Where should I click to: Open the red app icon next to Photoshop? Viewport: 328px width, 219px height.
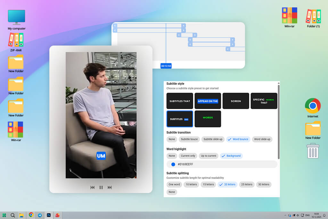tap(57, 215)
